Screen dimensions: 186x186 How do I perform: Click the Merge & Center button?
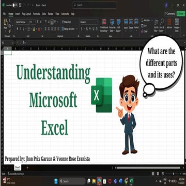point(68,29)
